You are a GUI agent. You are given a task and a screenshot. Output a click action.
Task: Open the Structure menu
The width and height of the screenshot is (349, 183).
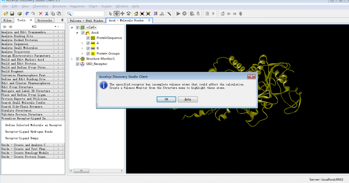pyautogui.click(x=59, y=6)
